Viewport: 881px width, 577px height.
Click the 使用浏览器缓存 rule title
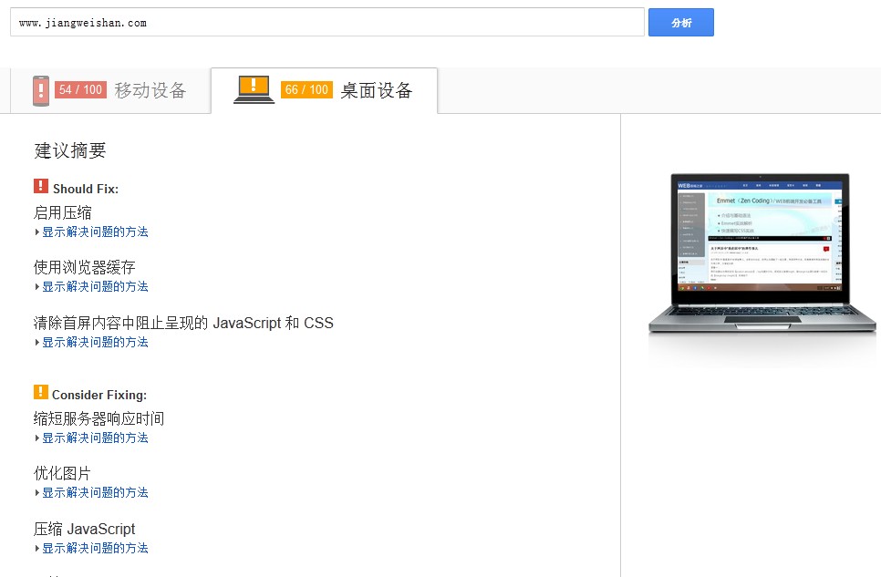[x=84, y=267]
